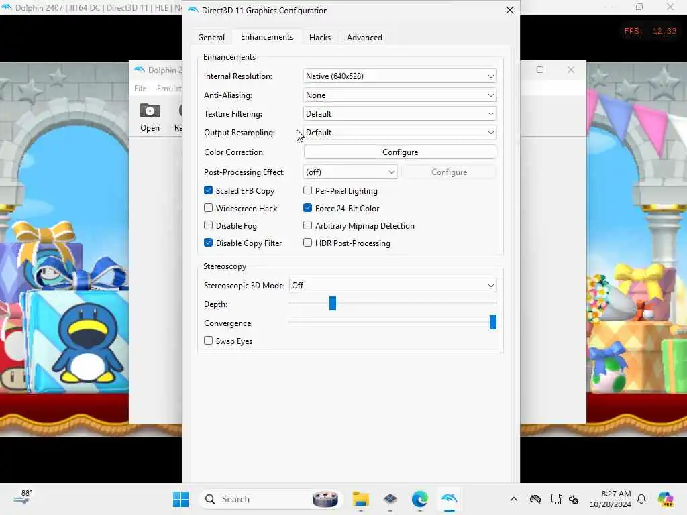This screenshot has width=687, height=515.
Task: Open the Emulation menu in Dolphin window
Action: [x=169, y=89]
